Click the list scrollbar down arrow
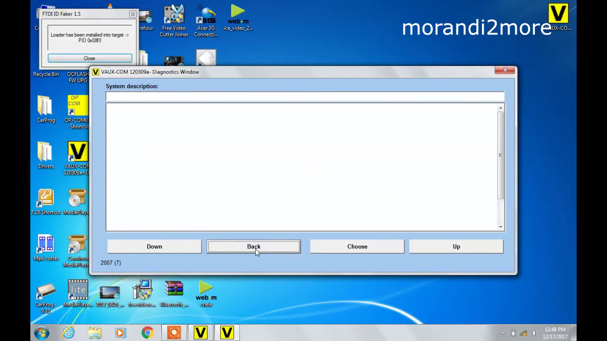 click(x=501, y=227)
